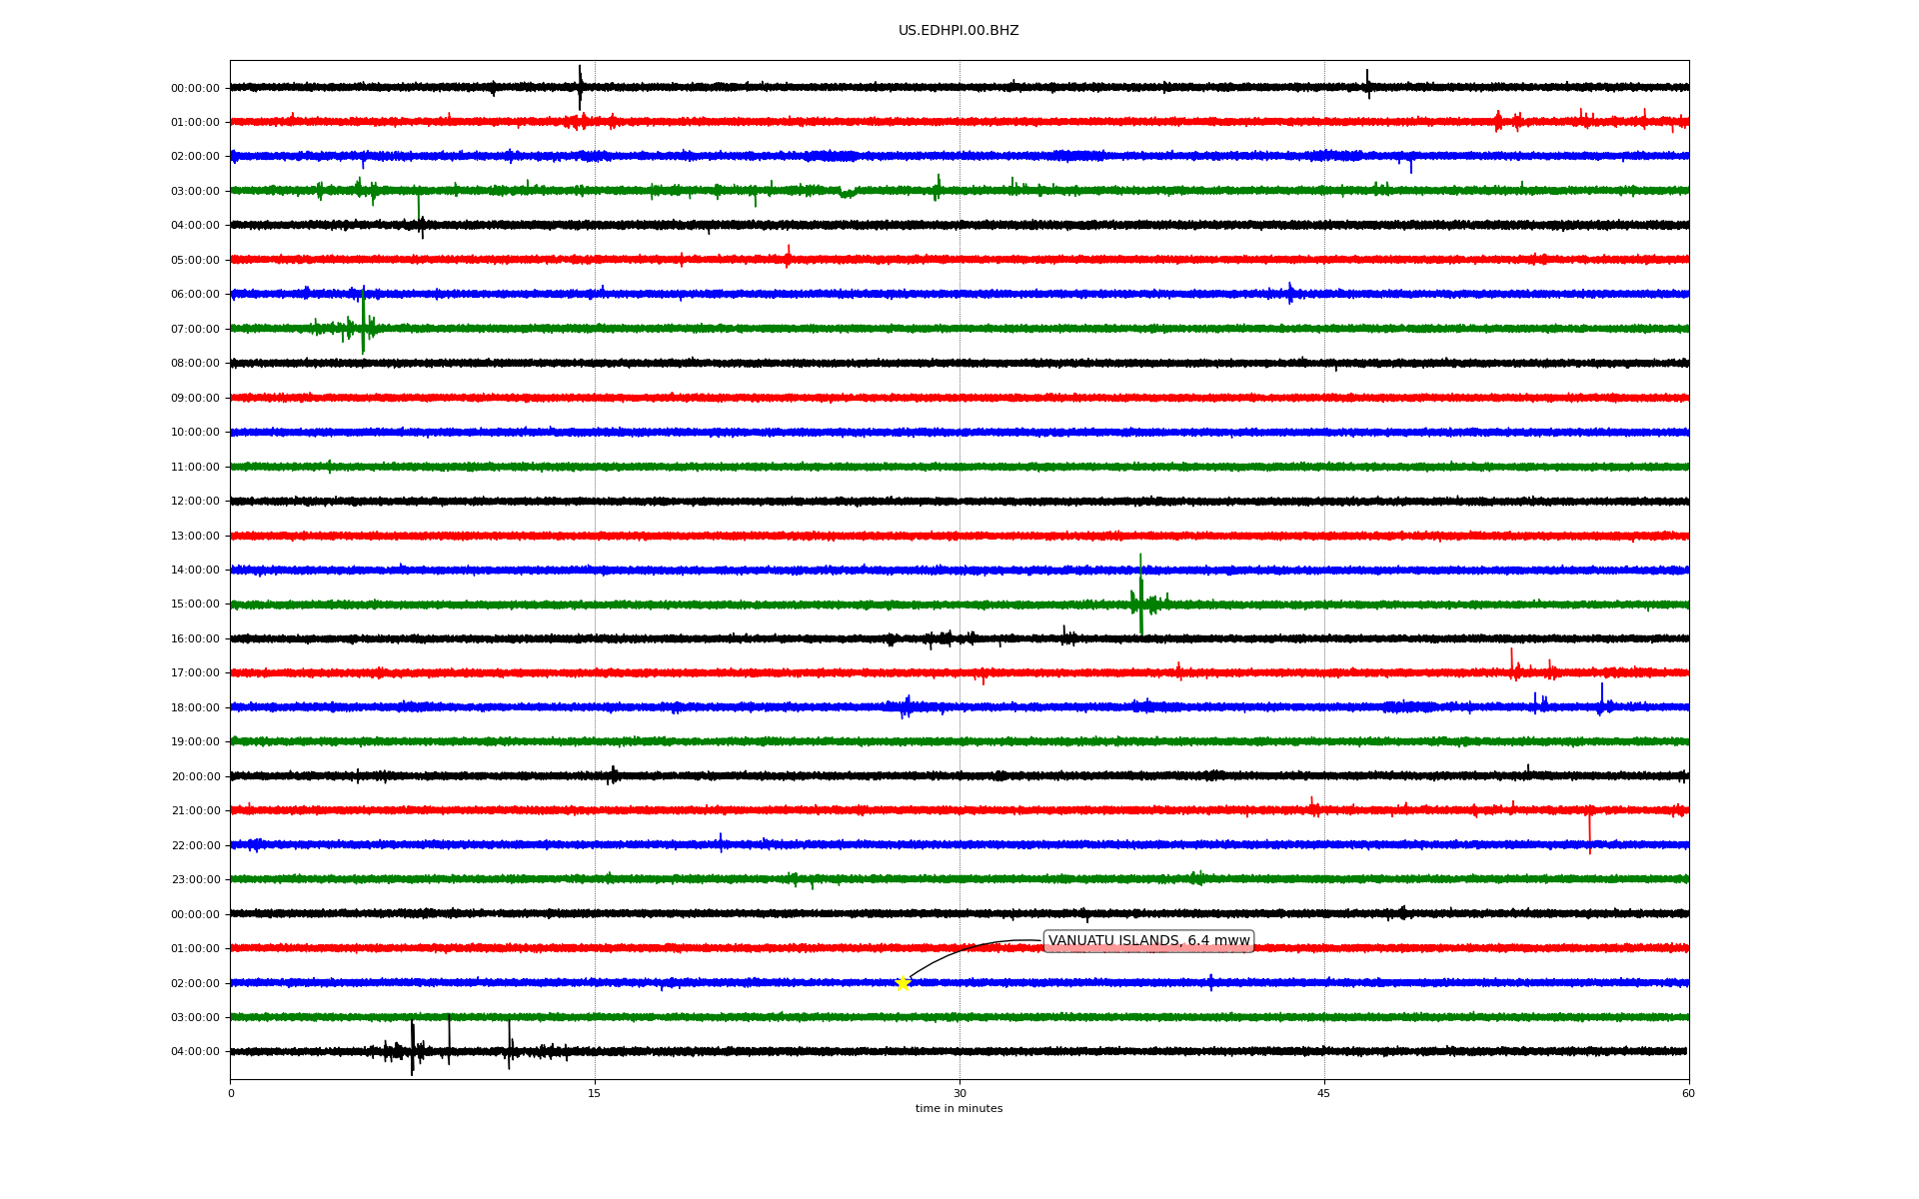Click the 'time in minutes' axis label

[958, 1109]
